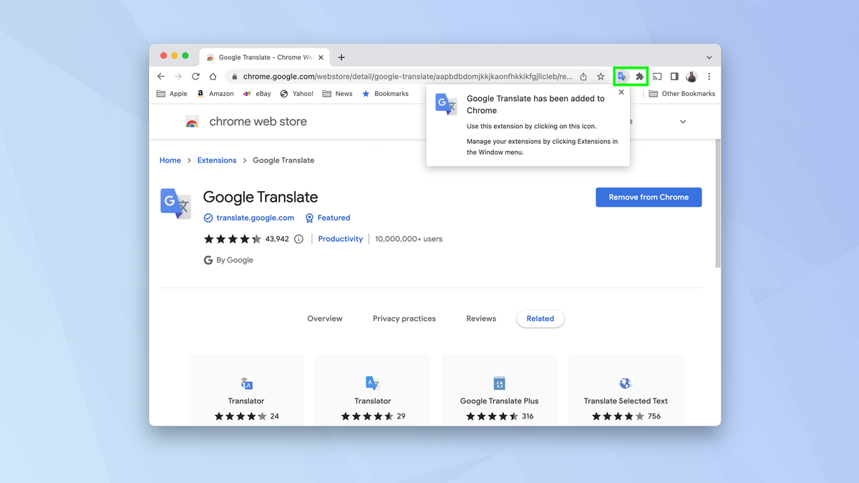
Task: Switch to the Reviews tab
Action: tap(480, 318)
